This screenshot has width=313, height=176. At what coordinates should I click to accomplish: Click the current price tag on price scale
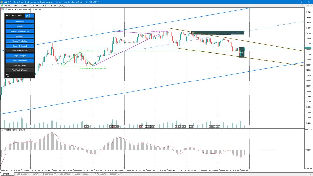click(x=308, y=48)
